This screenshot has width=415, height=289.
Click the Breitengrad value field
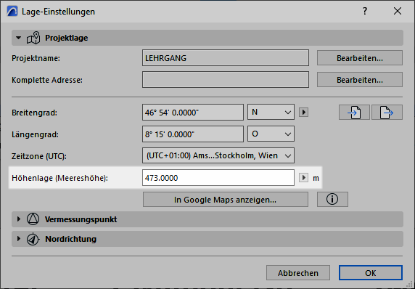coord(193,113)
